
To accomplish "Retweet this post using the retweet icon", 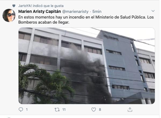I will point(57,110).
